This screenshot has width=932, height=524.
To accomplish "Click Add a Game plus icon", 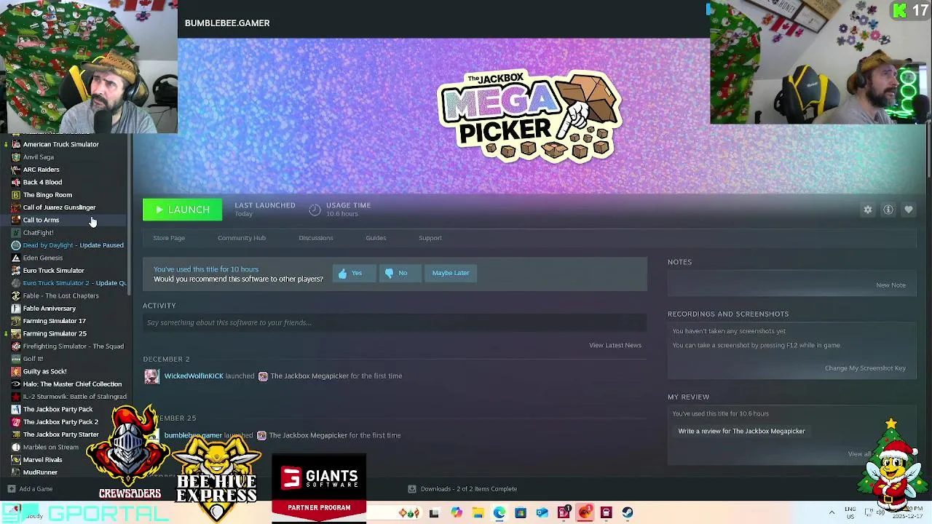I will coord(11,489).
